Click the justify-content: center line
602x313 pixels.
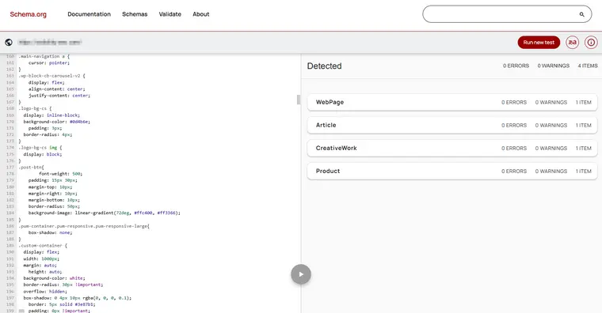[x=59, y=96]
